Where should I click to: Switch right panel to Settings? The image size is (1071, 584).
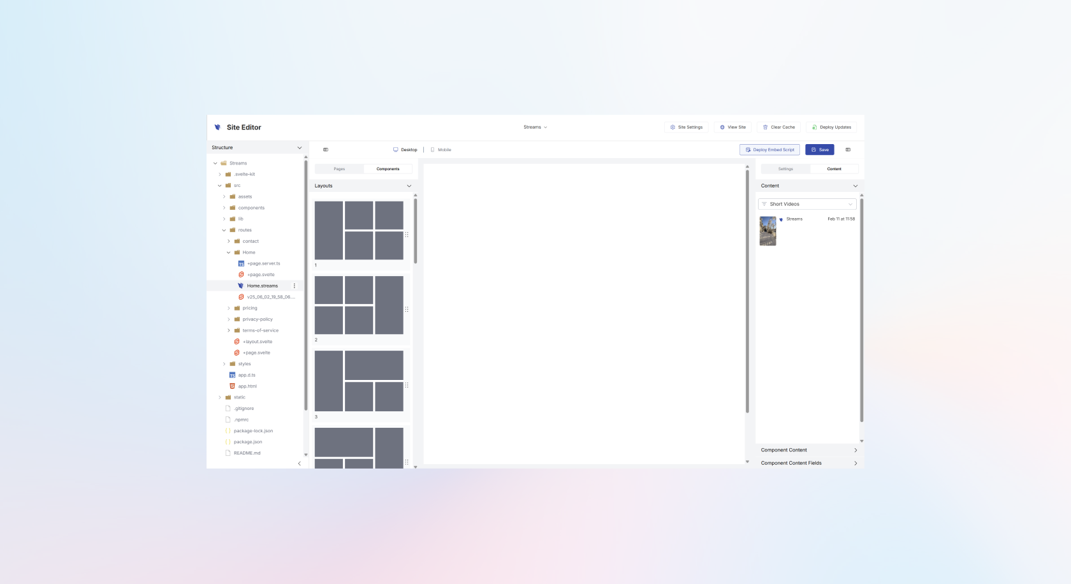pyautogui.click(x=785, y=168)
